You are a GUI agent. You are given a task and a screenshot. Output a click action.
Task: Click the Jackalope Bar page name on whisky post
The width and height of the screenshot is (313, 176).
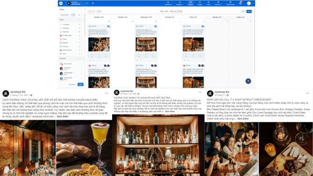tap(127, 91)
